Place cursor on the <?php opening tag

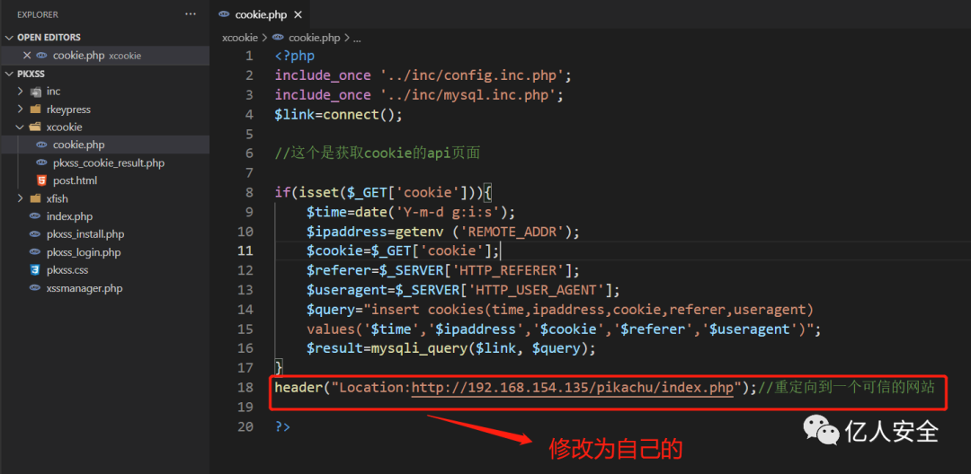pos(295,56)
